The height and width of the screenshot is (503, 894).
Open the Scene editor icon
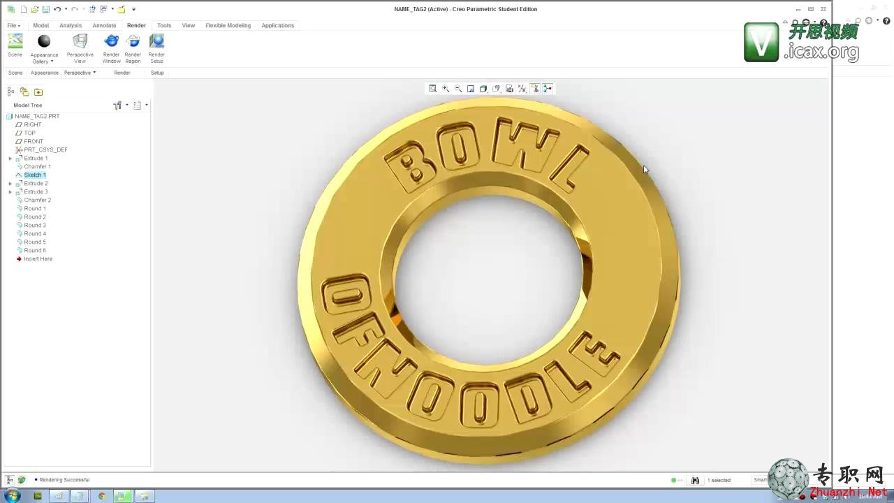(15, 41)
